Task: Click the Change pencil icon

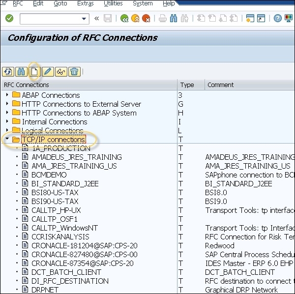Action: coord(48,72)
